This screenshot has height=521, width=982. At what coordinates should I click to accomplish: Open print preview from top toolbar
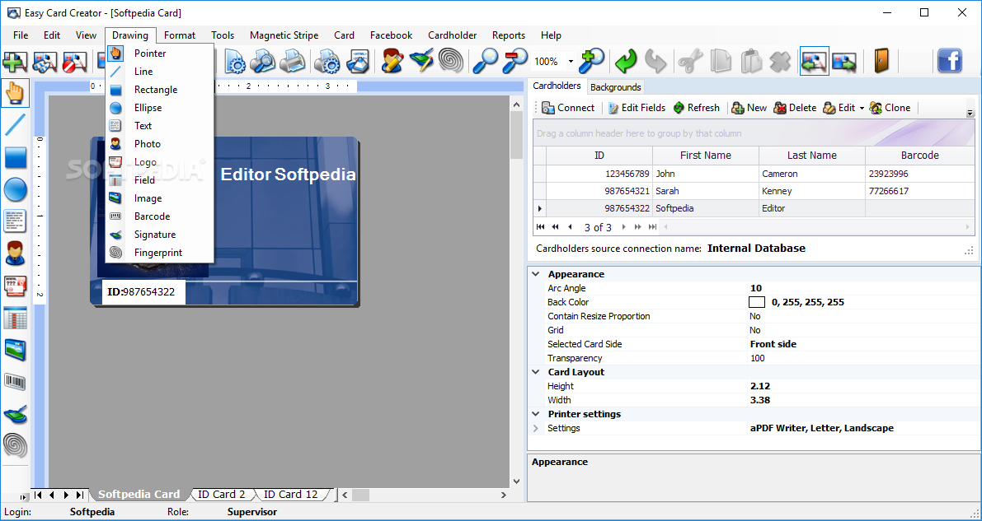263,61
